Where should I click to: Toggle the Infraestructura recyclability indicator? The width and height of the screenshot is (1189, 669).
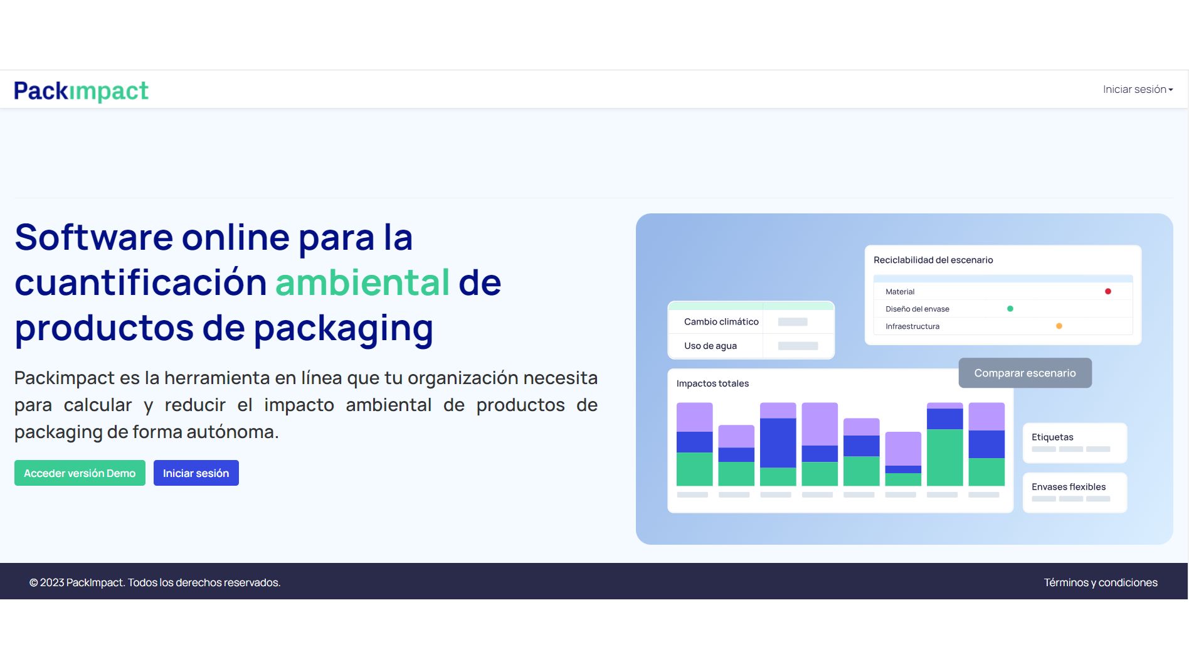pos(1059,326)
